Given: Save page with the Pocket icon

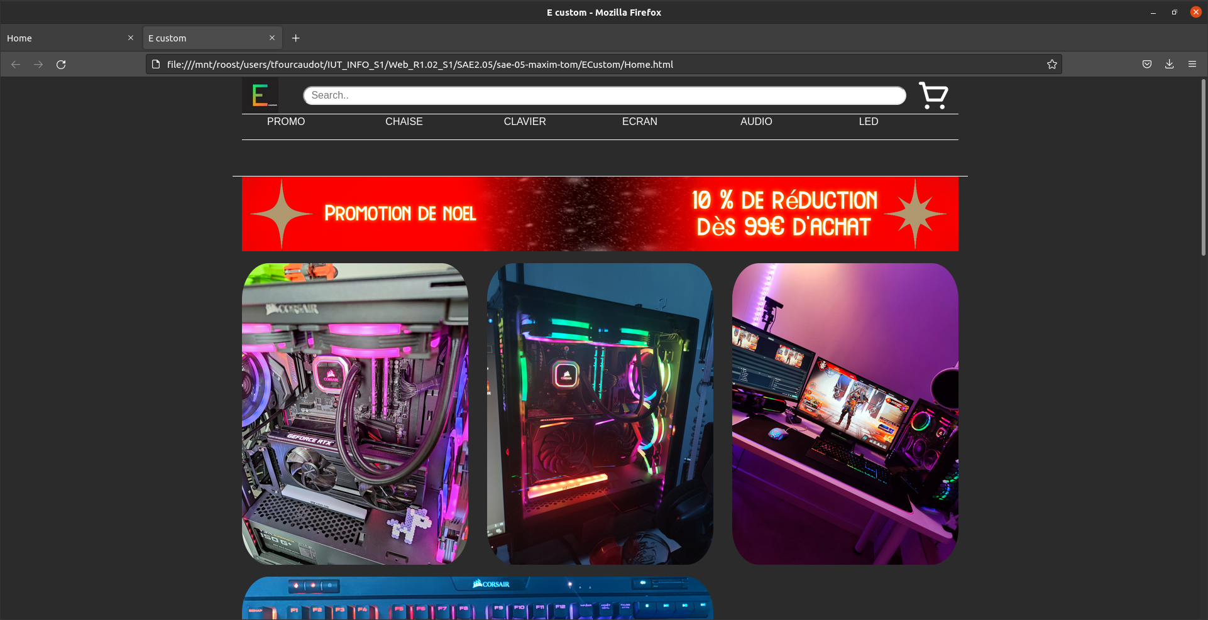Looking at the screenshot, I should point(1146,63).
